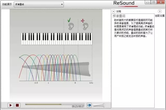Click the 说明 panel title
166x110 pixels.
[x=119, y=12]
